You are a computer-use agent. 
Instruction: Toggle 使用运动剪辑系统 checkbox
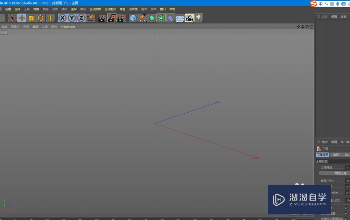click(346, 219)
